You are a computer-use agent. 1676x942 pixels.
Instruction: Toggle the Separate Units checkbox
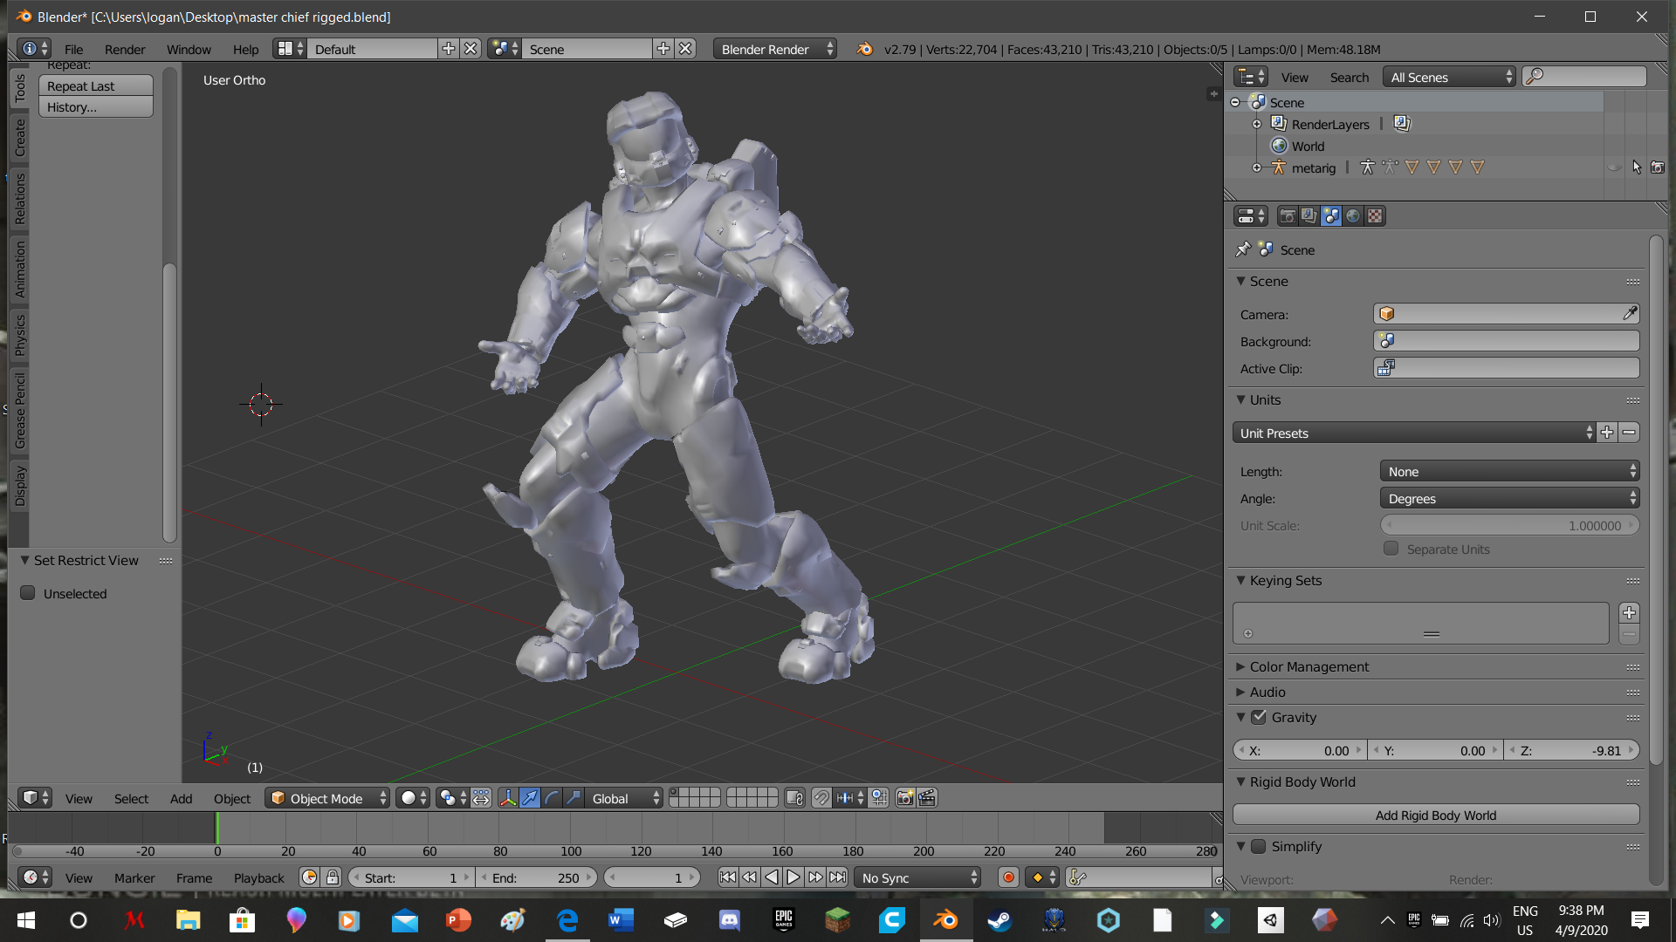pyautogui.click(x=1391, y=549)
